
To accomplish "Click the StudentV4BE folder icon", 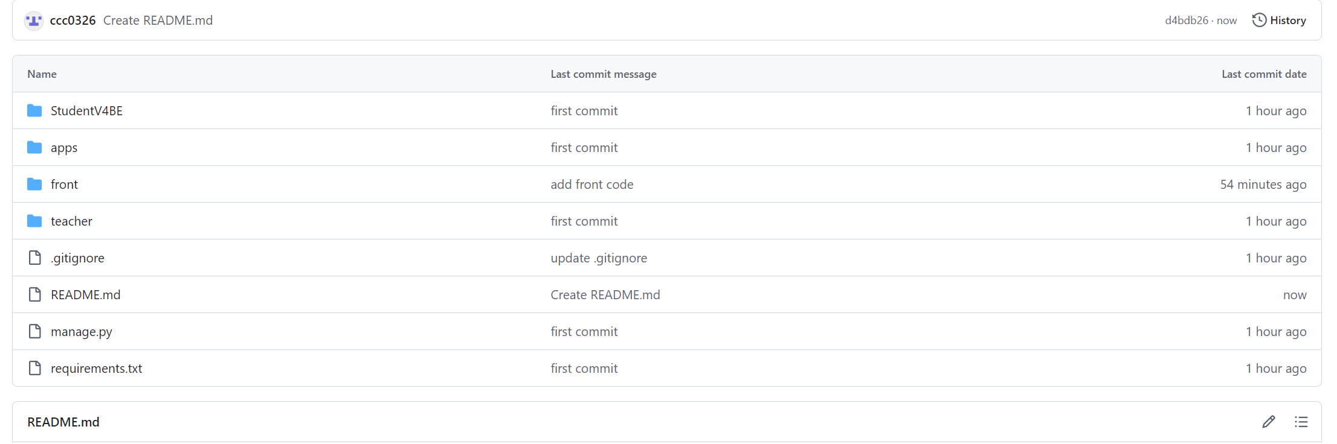I will [x=34, y=110].
